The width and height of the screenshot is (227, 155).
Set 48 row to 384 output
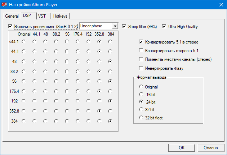(110, 61)
